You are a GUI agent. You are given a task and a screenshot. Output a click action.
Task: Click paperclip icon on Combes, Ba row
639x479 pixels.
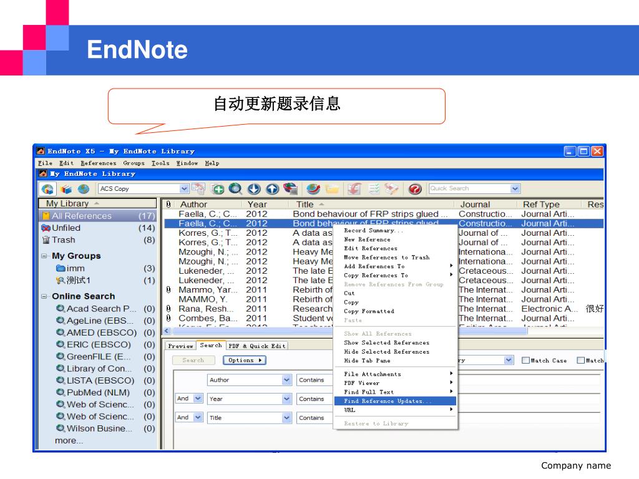168,318
